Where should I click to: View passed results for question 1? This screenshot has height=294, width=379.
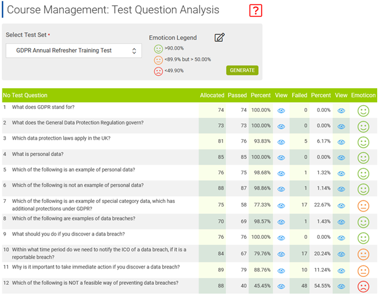[x=281, y=111]
